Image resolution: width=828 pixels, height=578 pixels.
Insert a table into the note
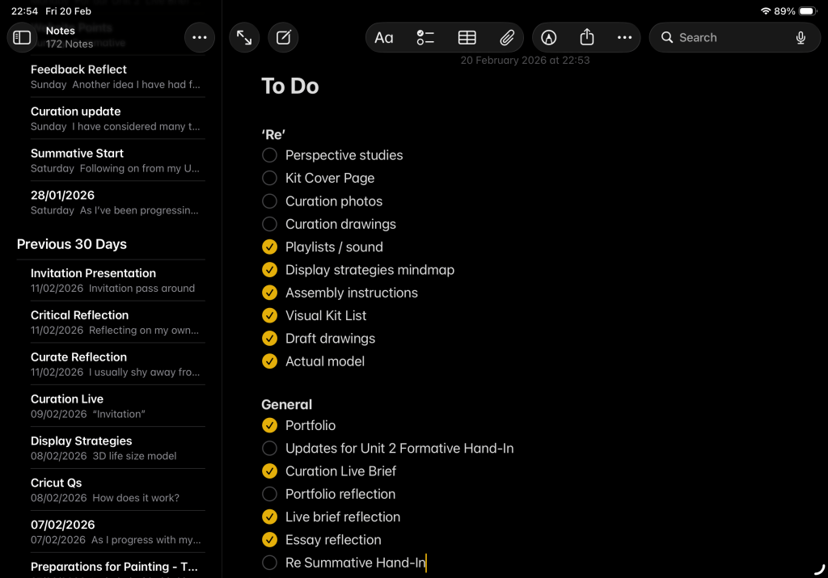(467, 37)
